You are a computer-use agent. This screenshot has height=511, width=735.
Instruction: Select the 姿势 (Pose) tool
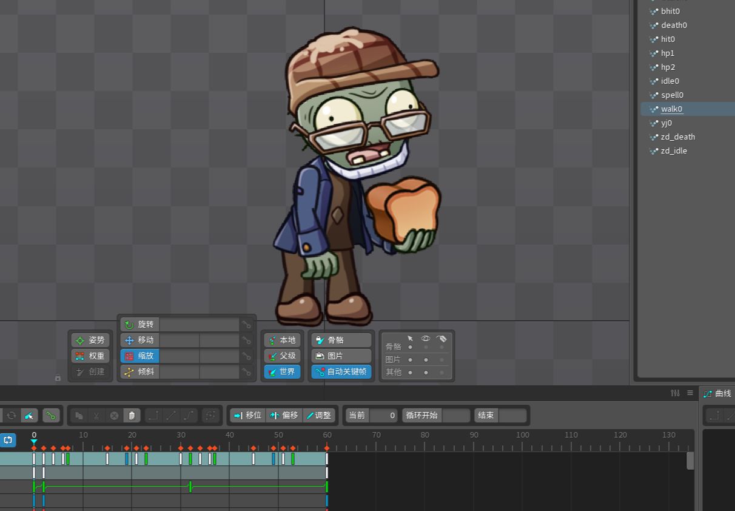(90, 340)
